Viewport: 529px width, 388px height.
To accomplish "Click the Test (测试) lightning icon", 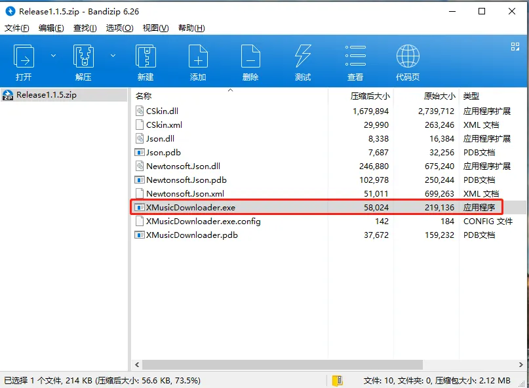I will (x=303, y=56).
